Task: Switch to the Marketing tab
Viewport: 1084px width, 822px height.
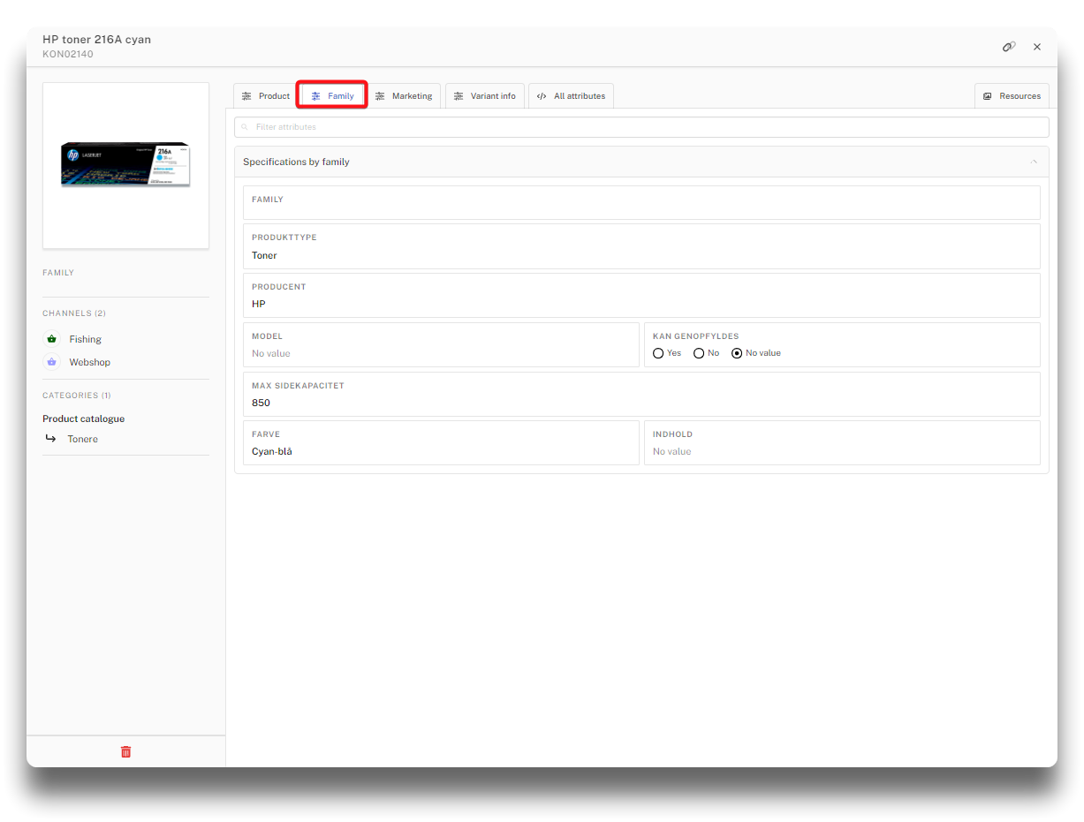Action: coord(404,96)
